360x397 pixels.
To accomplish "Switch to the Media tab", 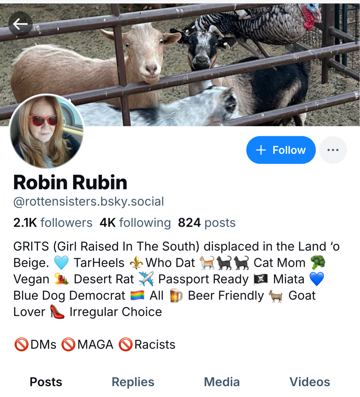I will tap(222, 382).
